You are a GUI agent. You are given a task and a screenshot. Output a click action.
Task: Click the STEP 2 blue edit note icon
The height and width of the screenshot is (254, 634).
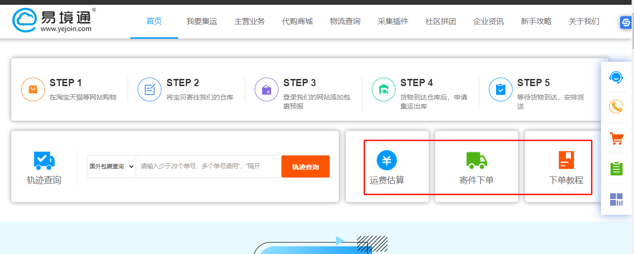150,89
